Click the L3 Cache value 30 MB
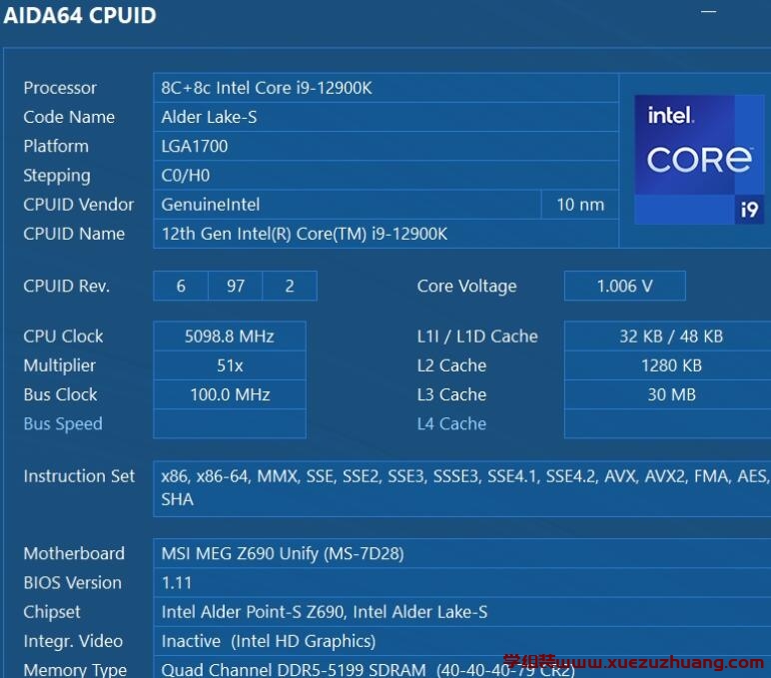771x678 pixels. click(x=668, y=394)
